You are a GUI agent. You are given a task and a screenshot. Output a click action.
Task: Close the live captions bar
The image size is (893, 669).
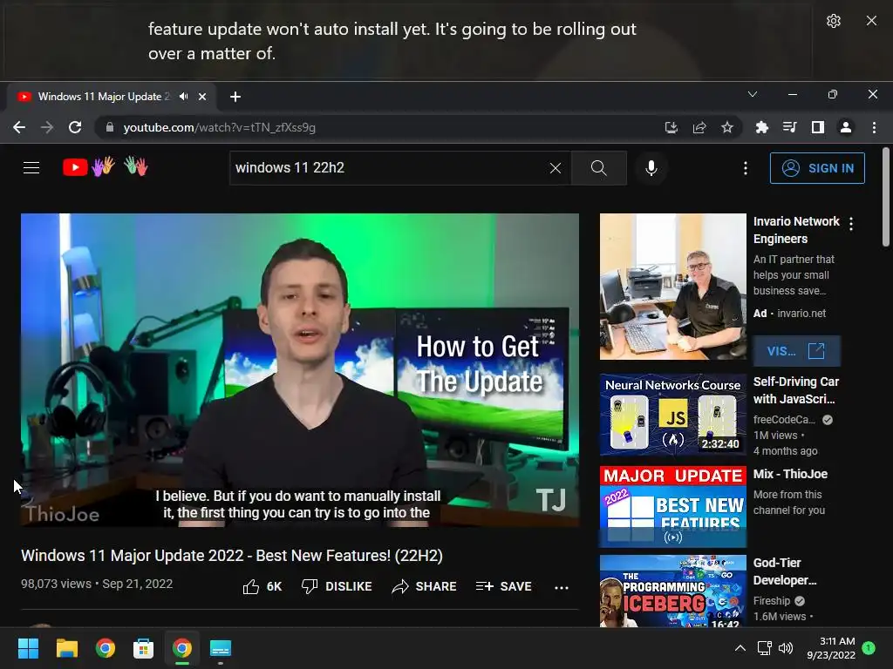tap(871, 21)
